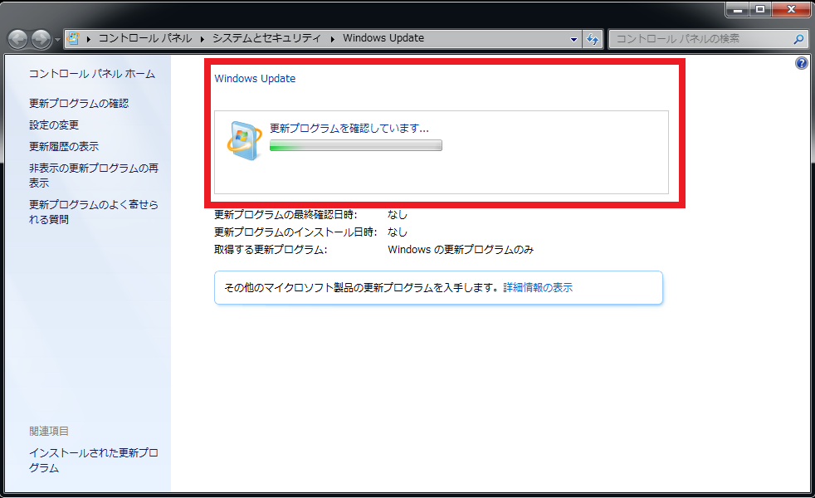The image size is (815, 498).
Task: Open コントロール パネル ホーム link
Action: pyautogui.click(x=92, y=74)
